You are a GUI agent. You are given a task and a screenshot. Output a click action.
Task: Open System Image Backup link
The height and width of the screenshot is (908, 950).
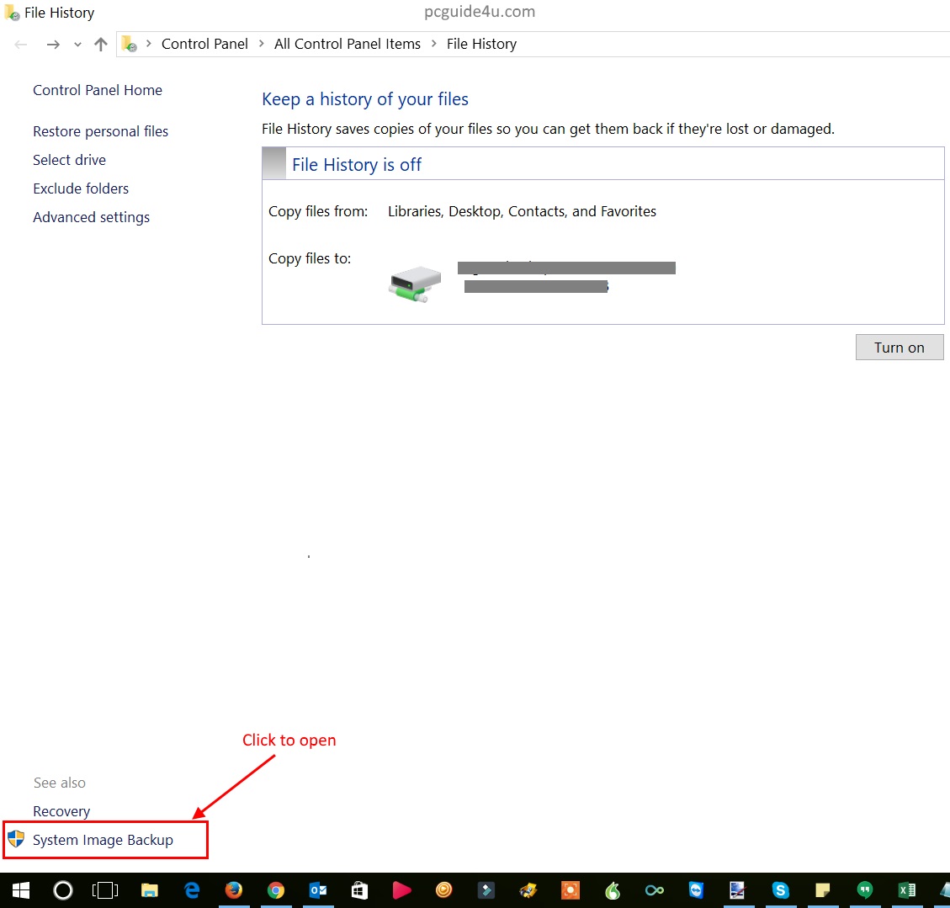coord(103,840)
